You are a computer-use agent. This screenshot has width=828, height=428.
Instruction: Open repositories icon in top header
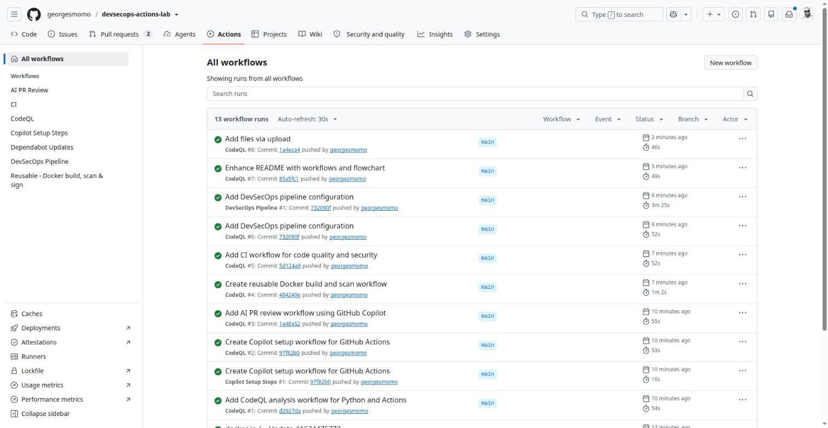point(771,14)
